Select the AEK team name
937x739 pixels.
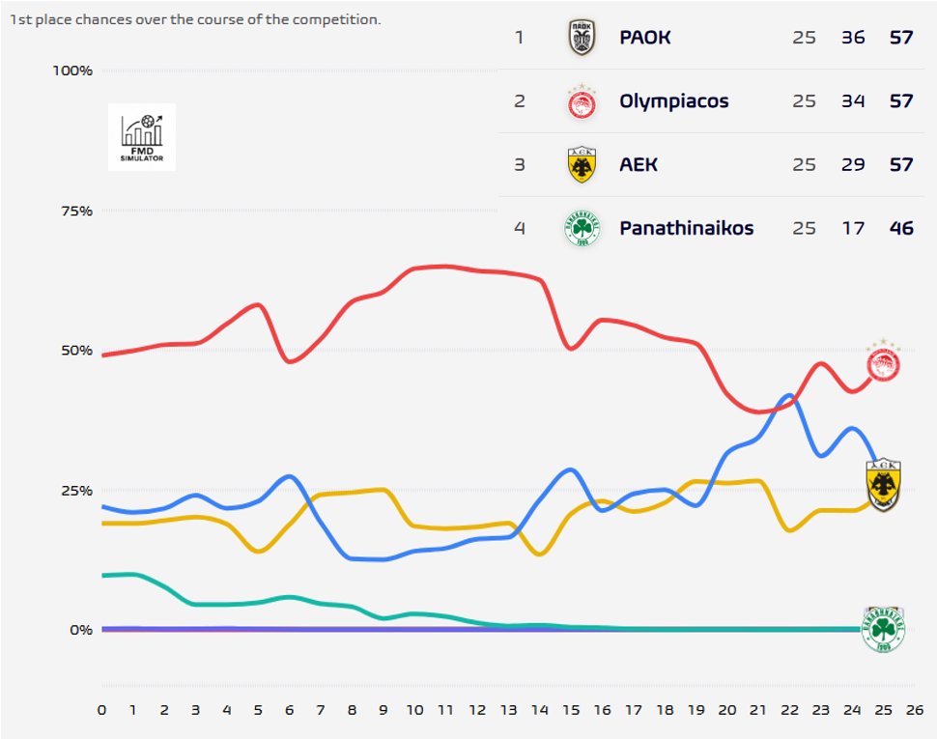click(639, 165)
